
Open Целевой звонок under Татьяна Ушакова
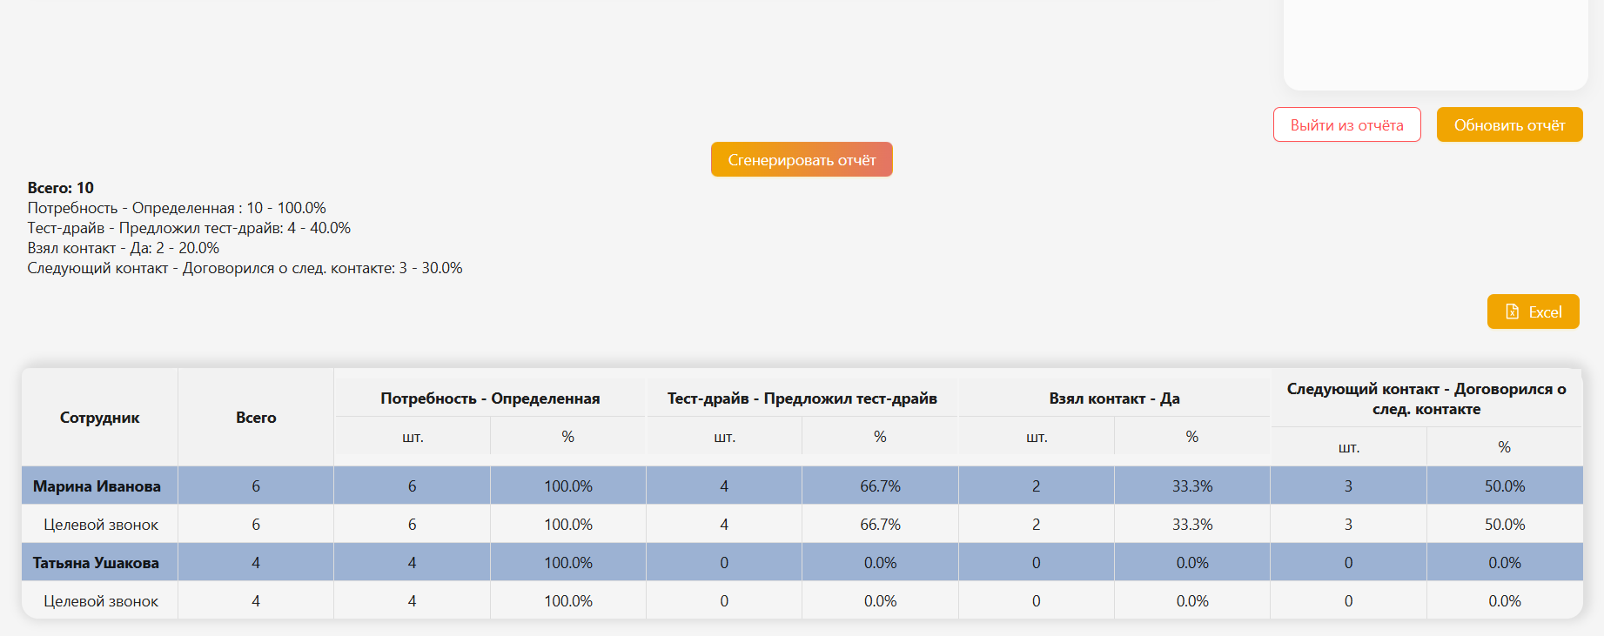coord(101,601)
